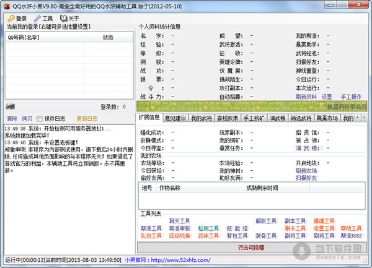Click the app icon in the title bar
The image size is (372, 268).
coord(7,6)
